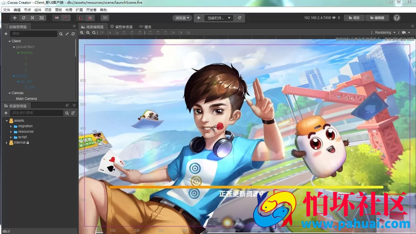
Task: Align selected nodes to left
Action: (124, 33)
